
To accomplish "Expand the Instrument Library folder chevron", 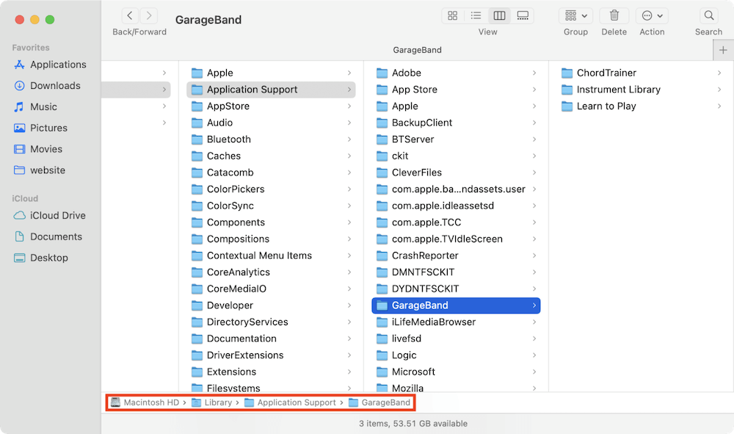I will click(719, 90).
